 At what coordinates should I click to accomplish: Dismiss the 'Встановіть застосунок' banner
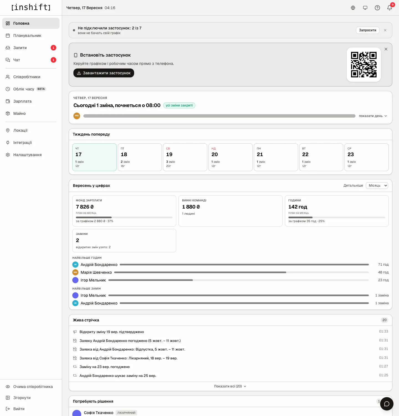(x=386, y=49)
